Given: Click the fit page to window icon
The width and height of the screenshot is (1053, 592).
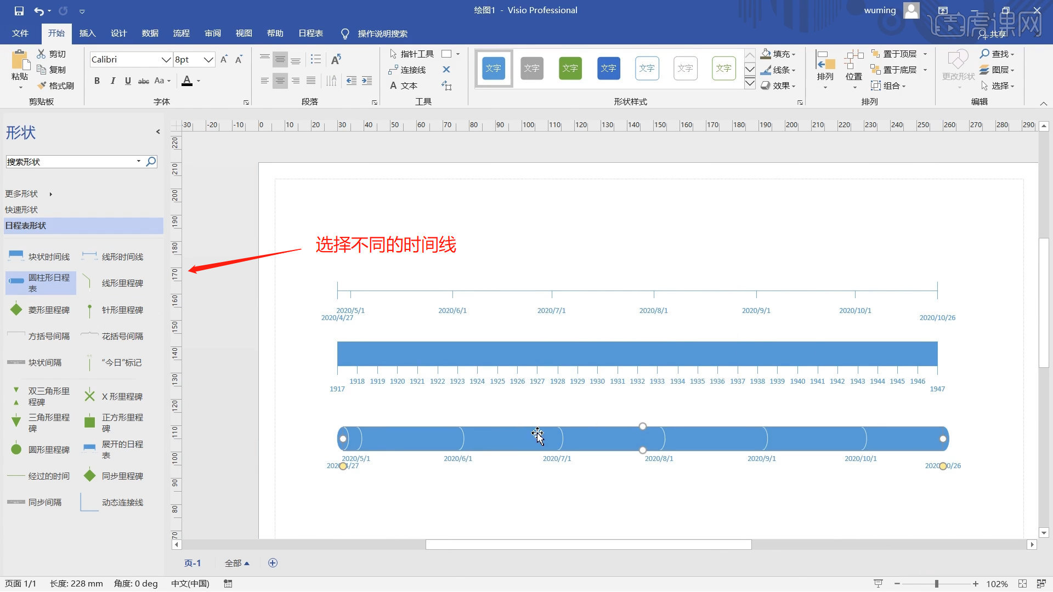Looking at the screenshot, I should (1022, 584).
